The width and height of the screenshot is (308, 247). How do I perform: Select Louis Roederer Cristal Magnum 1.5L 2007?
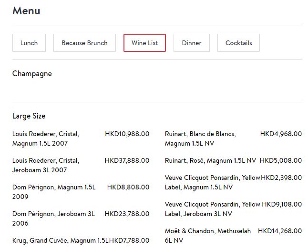click(46, 138)
